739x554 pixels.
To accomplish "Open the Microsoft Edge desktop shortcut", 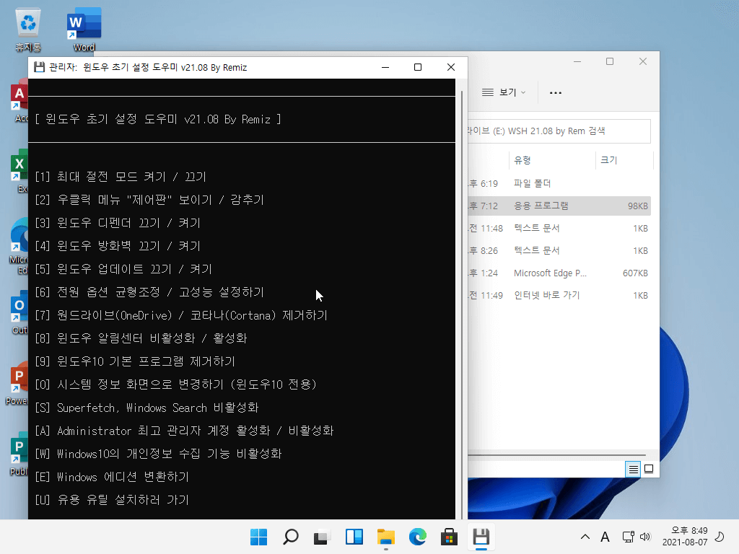I will click(19, 246).
